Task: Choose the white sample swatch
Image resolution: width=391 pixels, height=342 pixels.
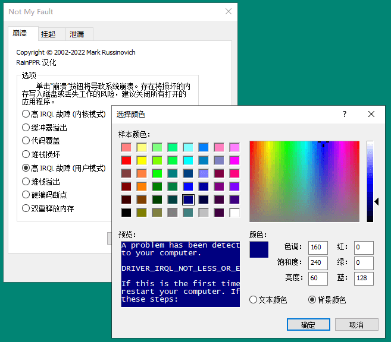Action: point(234,212)
